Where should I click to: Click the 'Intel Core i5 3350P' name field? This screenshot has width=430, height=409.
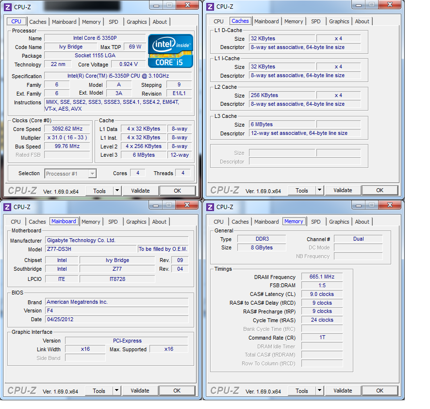coord(95,38)
